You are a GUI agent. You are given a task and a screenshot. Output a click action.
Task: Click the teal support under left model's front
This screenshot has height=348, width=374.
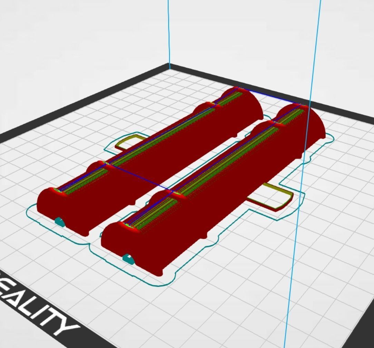tap(60, 222)
